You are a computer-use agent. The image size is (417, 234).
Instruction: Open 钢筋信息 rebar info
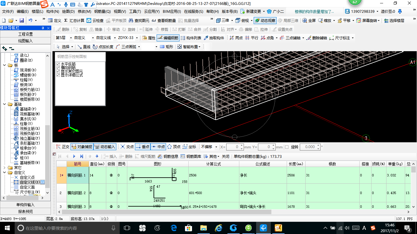pos(168,156)
